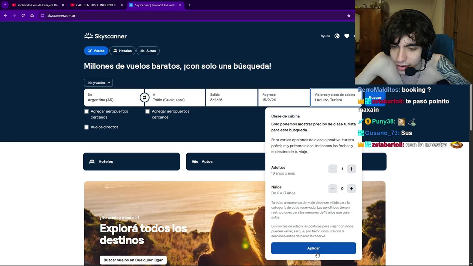473x266 pixels.
Task: Click the Niños 'De 0 a 17 años' label
Action: coord(283,193)
